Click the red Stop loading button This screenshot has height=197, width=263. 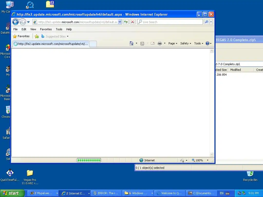133,22
